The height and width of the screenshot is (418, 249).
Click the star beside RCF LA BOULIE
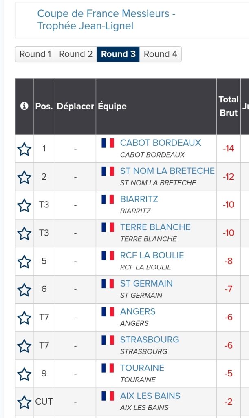click(x=24, y=262)
